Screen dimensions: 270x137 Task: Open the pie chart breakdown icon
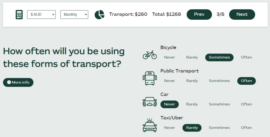(99, 14)
